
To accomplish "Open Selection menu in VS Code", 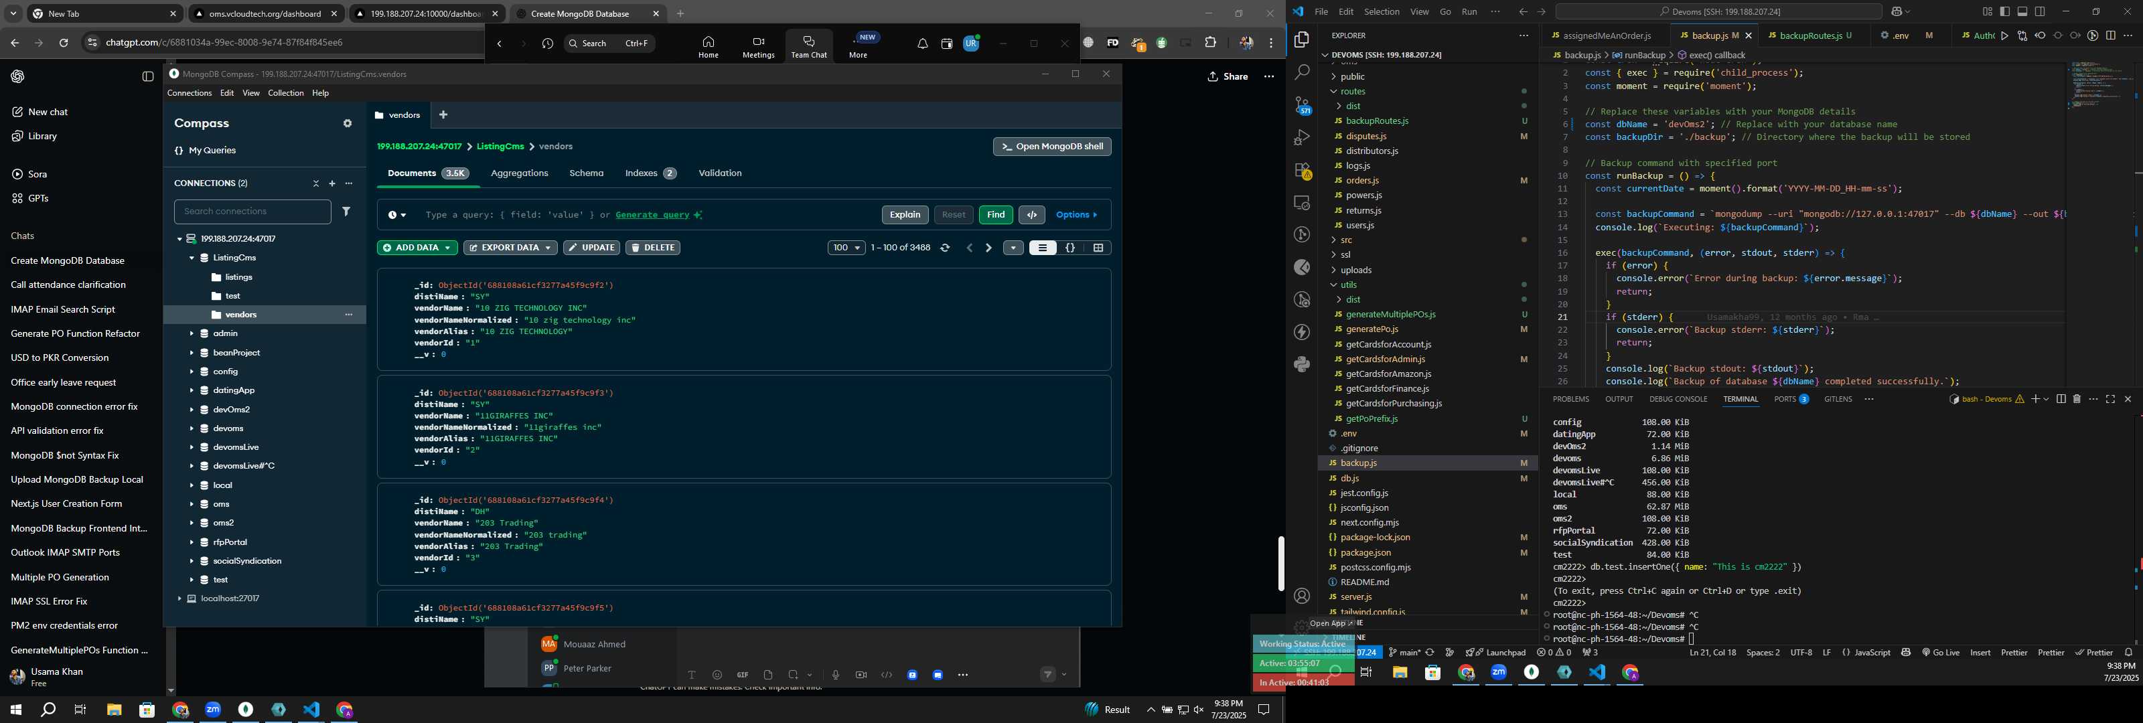I will [1381, 11].
